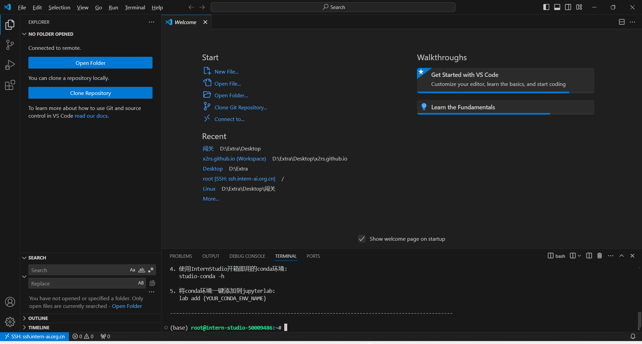Click the Go Forward arrow

202,7
